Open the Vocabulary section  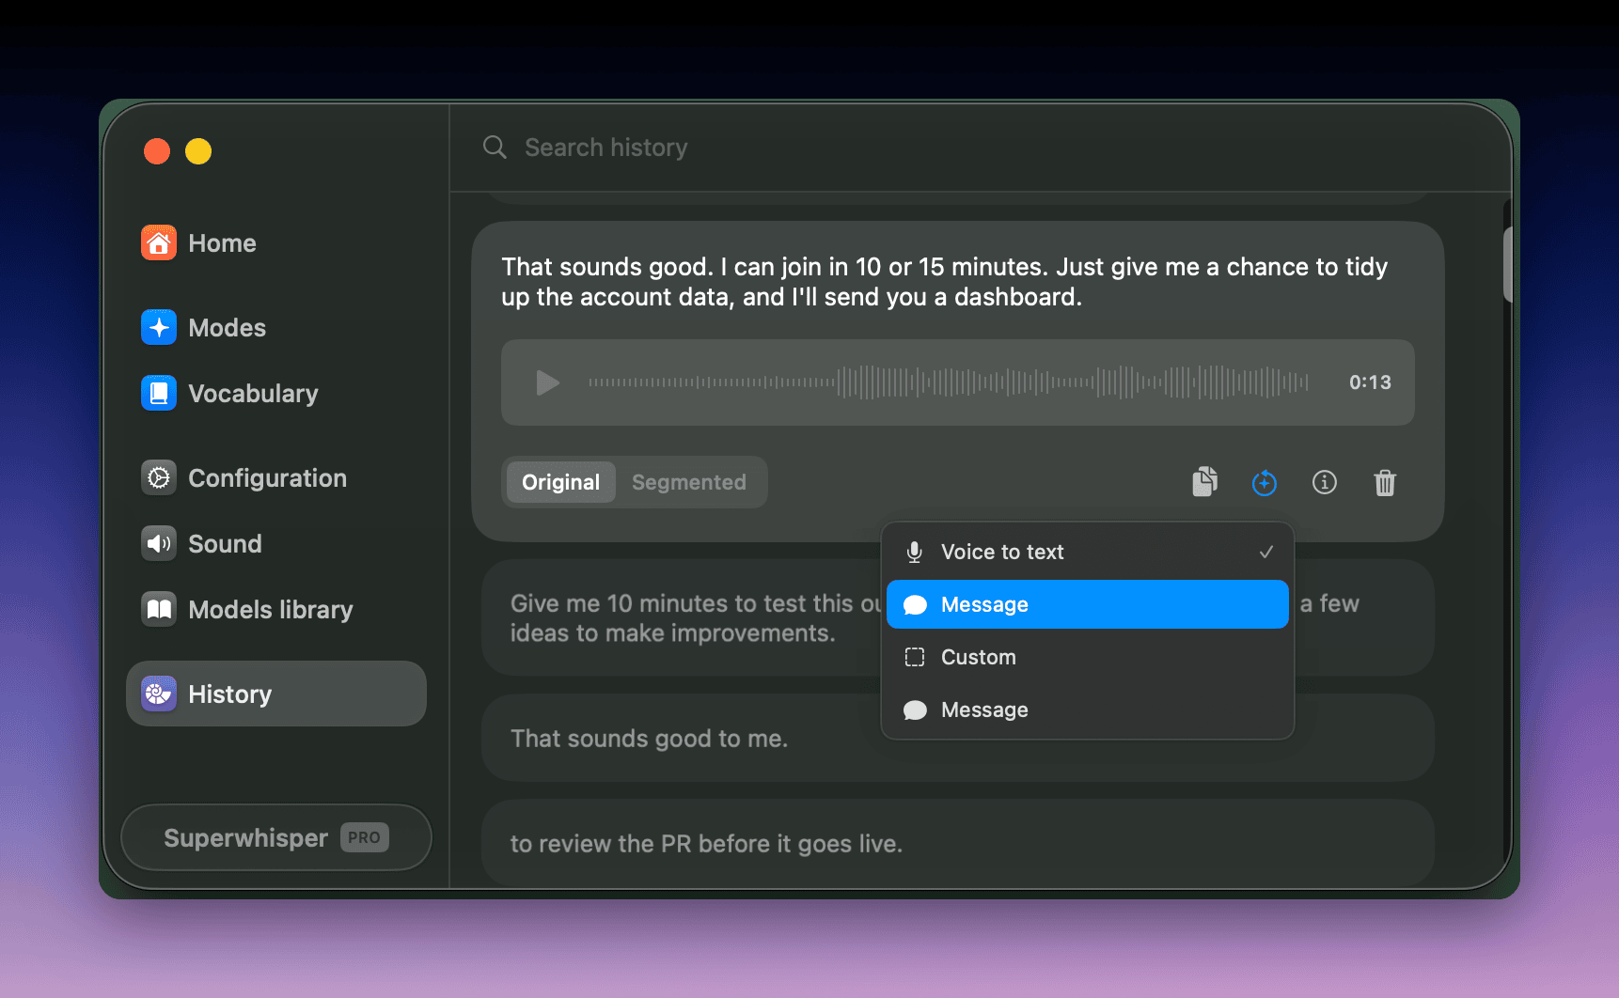(229, 394)
